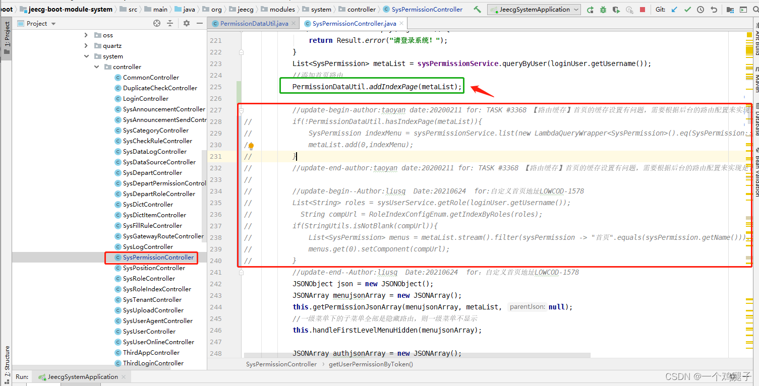Close the SysPermissionController.java editor tab
Image resolution: width=759 pixels, height=386 pixels.
click(401, 24)
